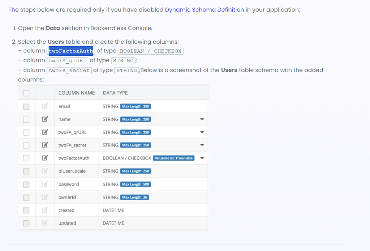Open the dropdown on the twoFA_qrURL row

(202, 132)
